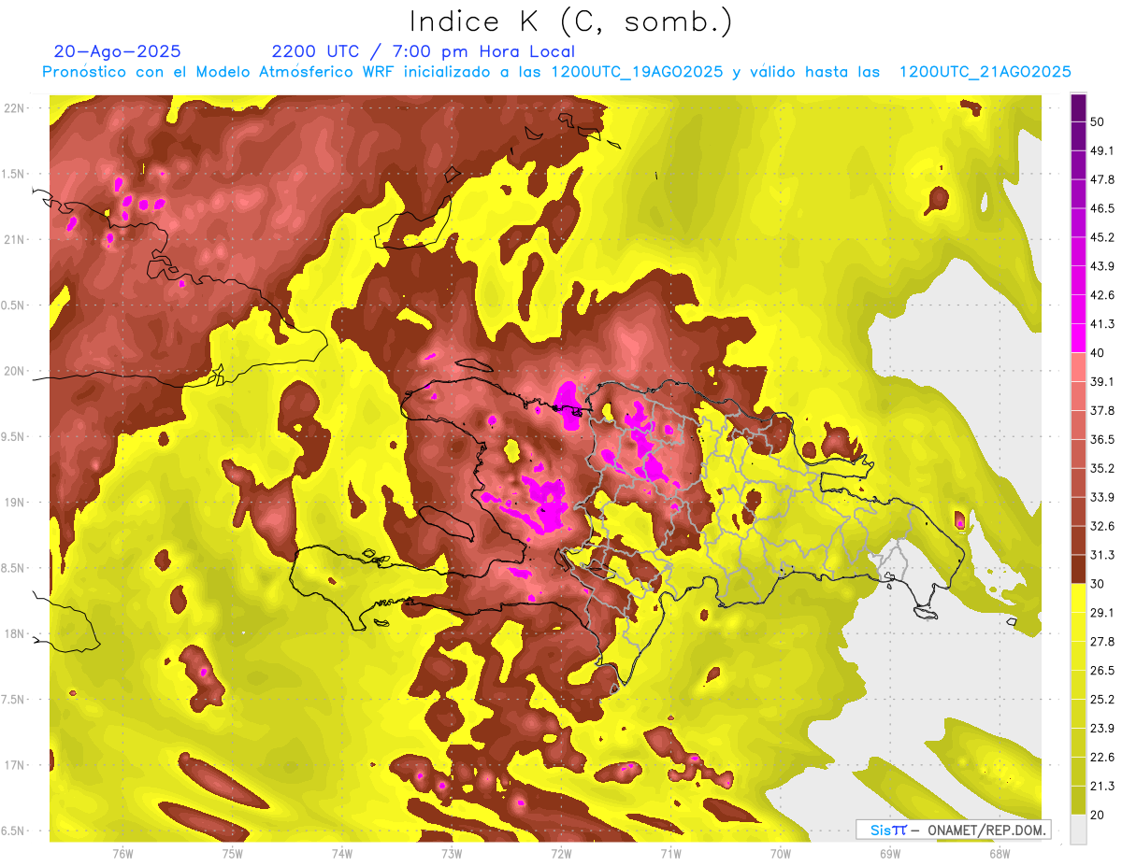Click the colorbar value "27.8"
The image size is (1122, 866).
point(1102,642)
